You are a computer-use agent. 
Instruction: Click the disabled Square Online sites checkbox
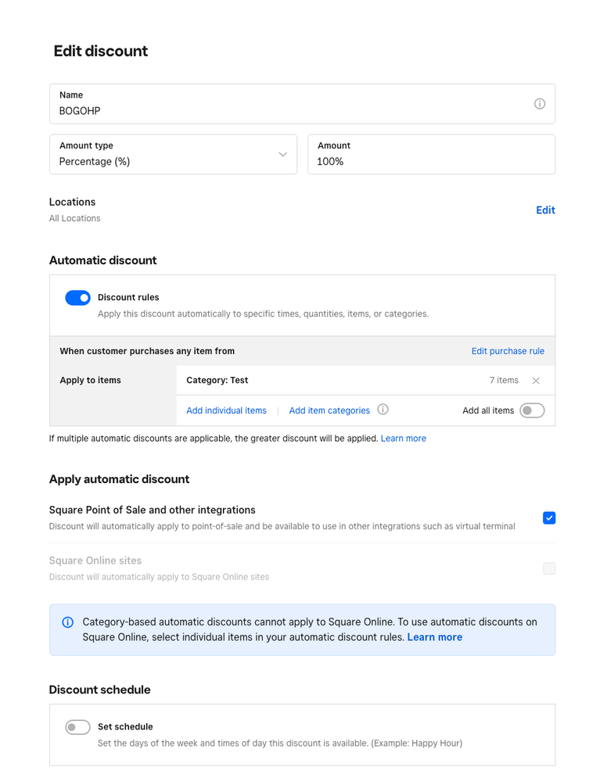coord(549,568)
